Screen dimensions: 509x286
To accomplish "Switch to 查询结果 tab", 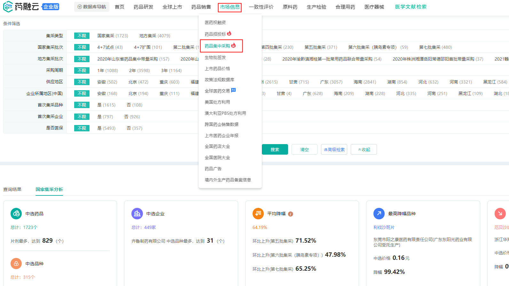I will pyautogui.click(x=12, y=189).
